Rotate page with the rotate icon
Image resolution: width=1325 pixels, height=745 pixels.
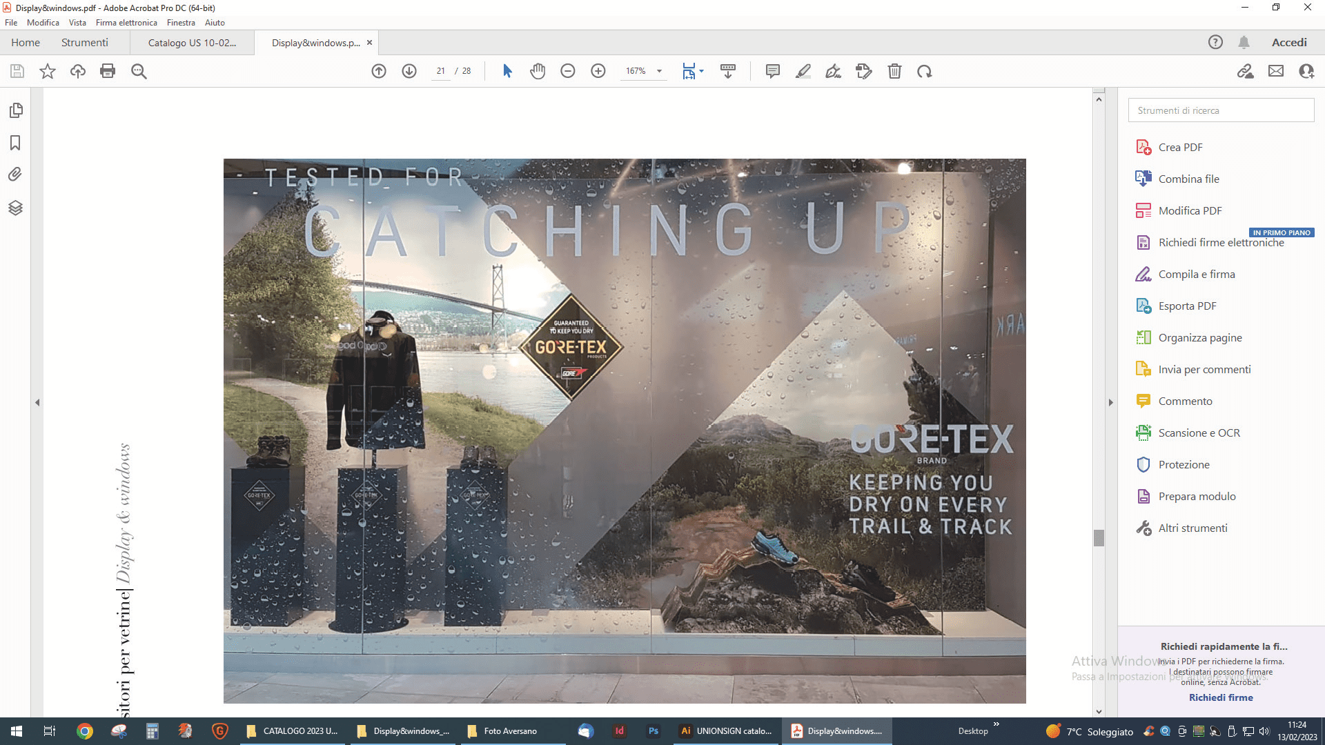tap(925, 71)
